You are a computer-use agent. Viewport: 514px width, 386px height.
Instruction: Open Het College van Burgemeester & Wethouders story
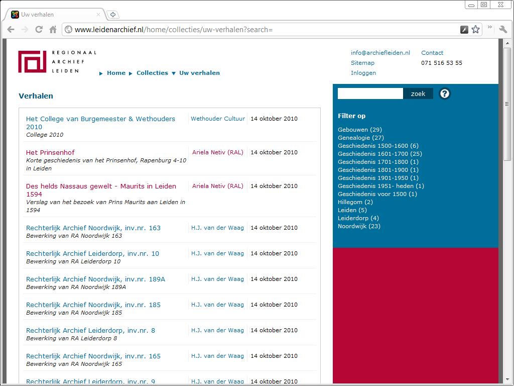[x=100, y=123]
